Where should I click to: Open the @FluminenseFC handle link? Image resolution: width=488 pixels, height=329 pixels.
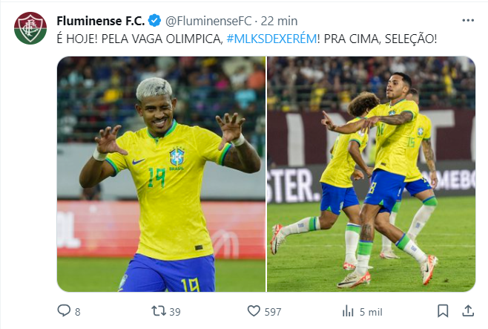[x=208, y=21]
